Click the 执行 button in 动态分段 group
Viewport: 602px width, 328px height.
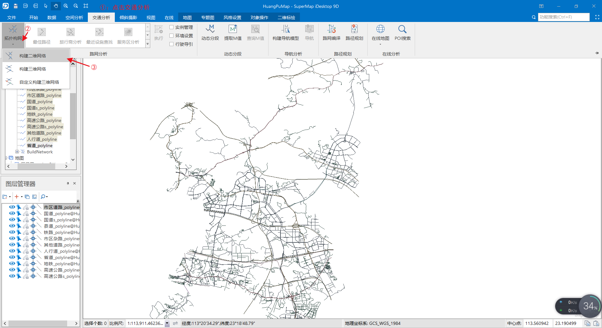click(159, 32)
